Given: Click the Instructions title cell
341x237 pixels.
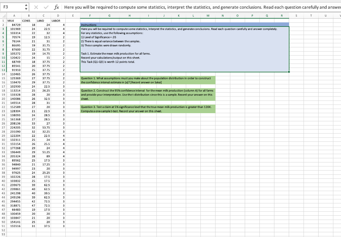Looking at the screenshot, I should pyautogui.click(x=184, y=25).
